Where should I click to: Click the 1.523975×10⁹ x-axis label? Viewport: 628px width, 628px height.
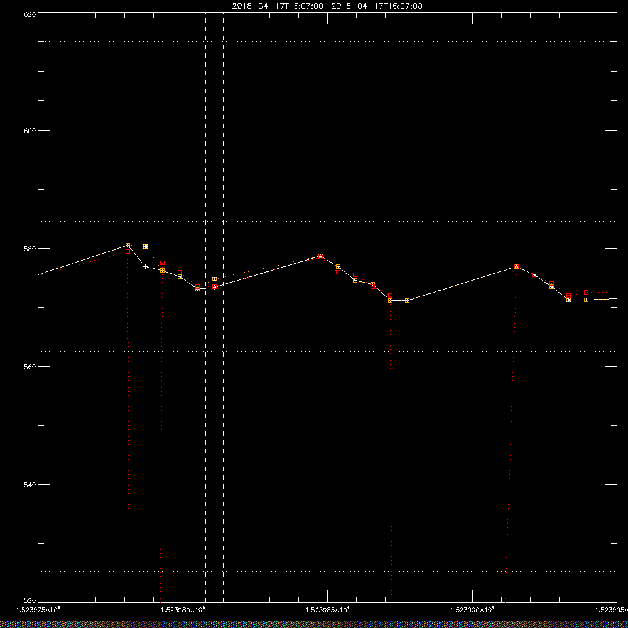[x=38, y=610]
